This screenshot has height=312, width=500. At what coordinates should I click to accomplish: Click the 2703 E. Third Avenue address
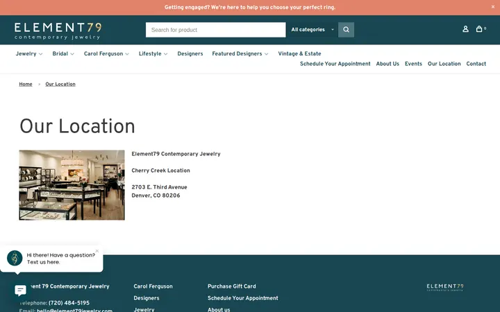pos(159,187)
